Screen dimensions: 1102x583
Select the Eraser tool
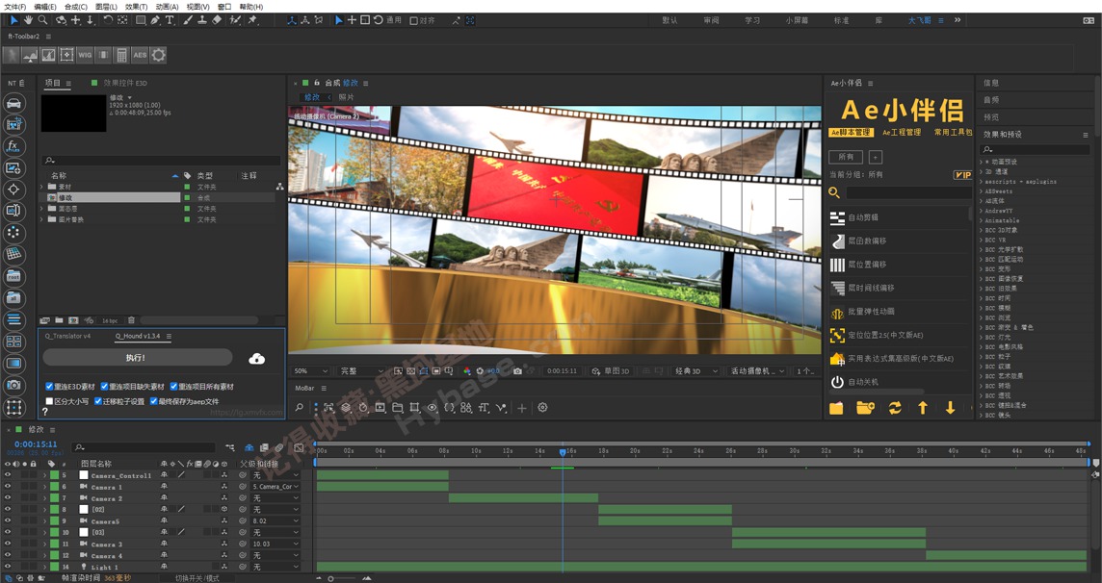pyautogui.click(x=217, y=20)
